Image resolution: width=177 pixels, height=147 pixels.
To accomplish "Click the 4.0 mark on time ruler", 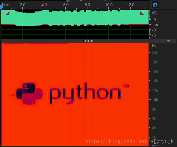I will point(44,5).
